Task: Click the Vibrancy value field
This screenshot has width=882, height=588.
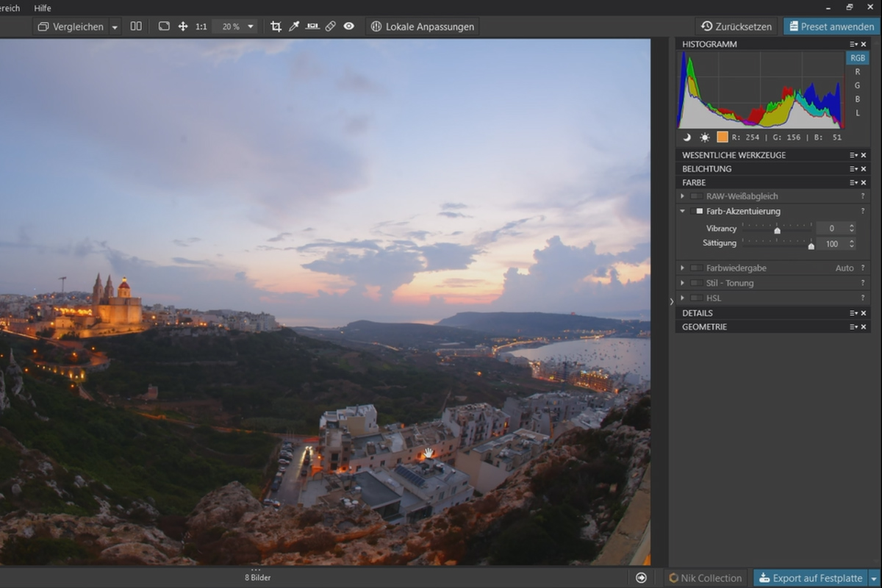Action: pos(831,229)
